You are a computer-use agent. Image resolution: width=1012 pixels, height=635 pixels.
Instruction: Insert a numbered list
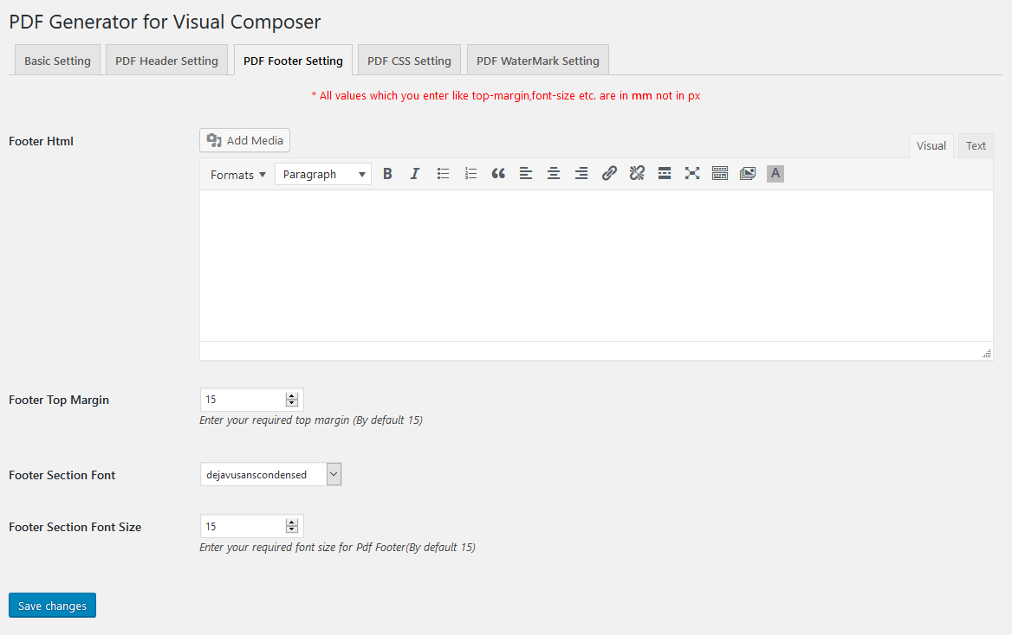(470, 173)
